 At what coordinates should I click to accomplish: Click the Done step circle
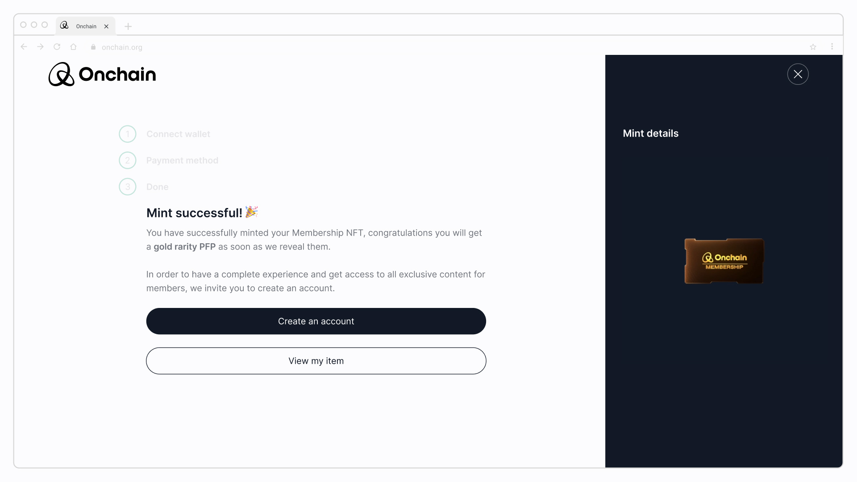(127, 187)
